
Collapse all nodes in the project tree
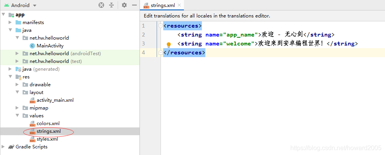click(111, 5)
